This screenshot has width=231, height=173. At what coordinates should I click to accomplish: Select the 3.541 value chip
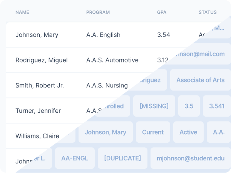(216, 106)
